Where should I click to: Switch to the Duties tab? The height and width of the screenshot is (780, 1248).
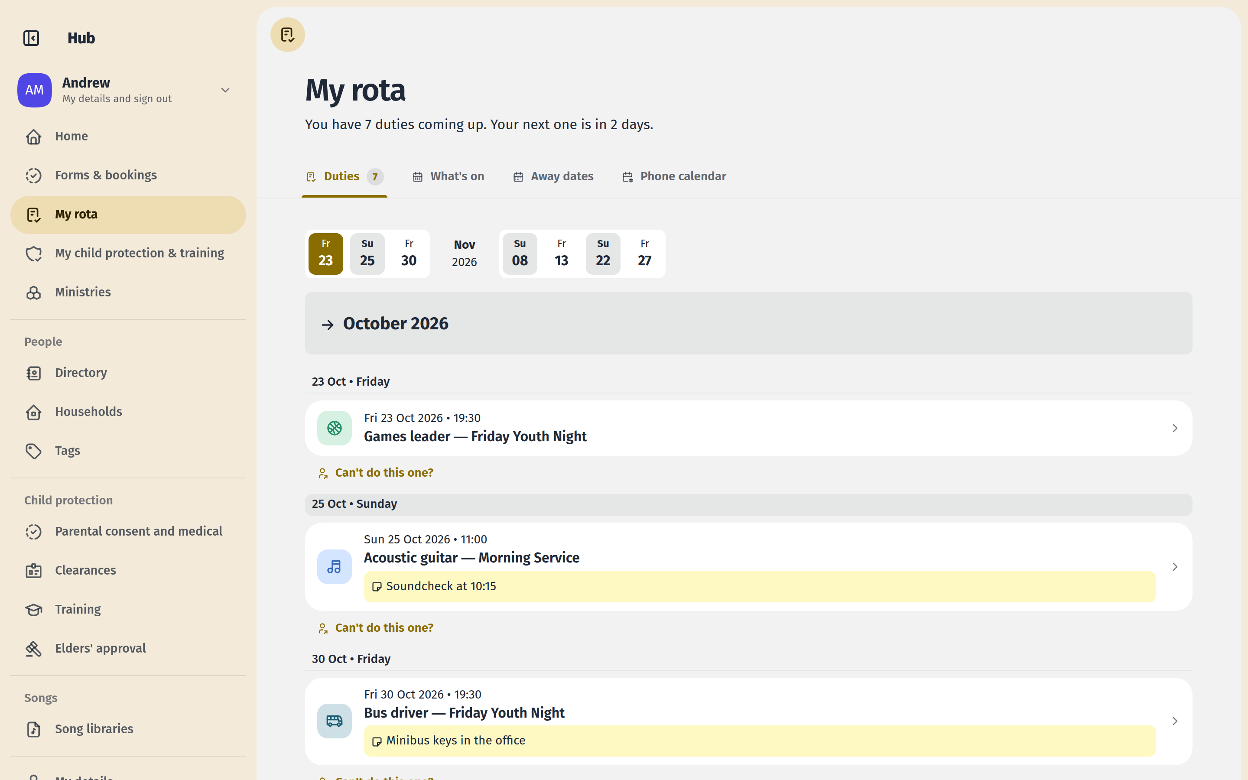point(344,176)
